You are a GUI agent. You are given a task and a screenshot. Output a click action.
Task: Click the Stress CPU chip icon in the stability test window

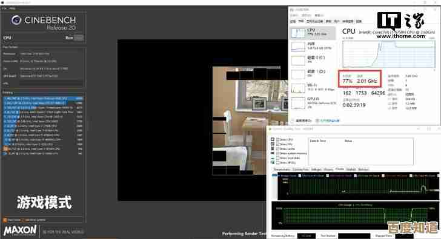coord(273,139)
